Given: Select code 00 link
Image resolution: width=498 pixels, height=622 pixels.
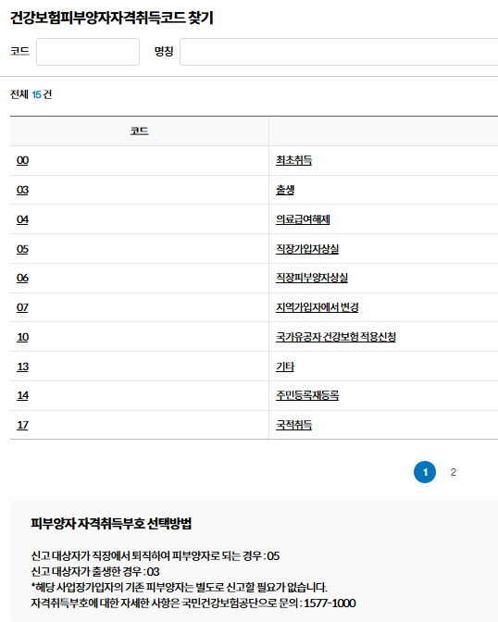Looking at the screenshot, I should pyautogui.click(x=22, y=160).
